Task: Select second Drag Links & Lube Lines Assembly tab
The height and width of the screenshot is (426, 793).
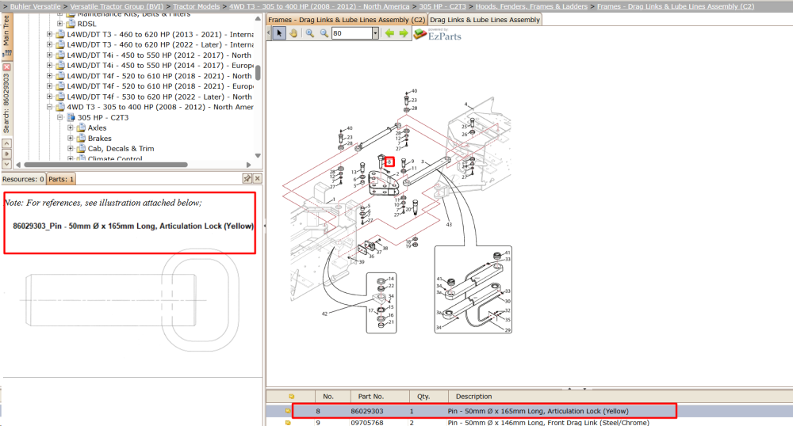Action: pos(485,20)
